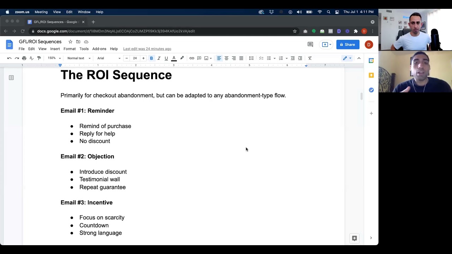Open the Format menu
The height and width of the screenshot is (254, 452).
[70, 49]
